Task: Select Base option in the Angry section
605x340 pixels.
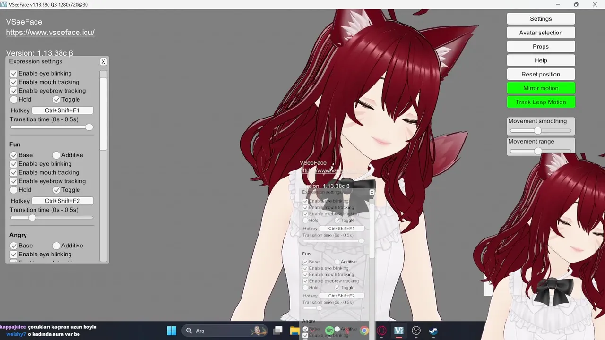Action: point(14,246)
